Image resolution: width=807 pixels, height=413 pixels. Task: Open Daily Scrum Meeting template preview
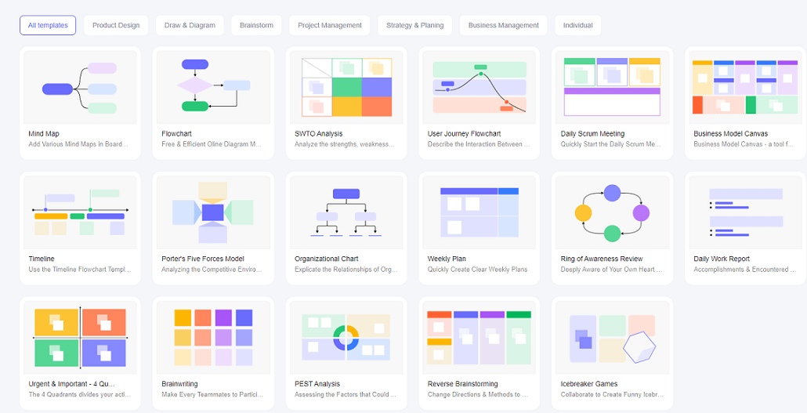(613, 87)
